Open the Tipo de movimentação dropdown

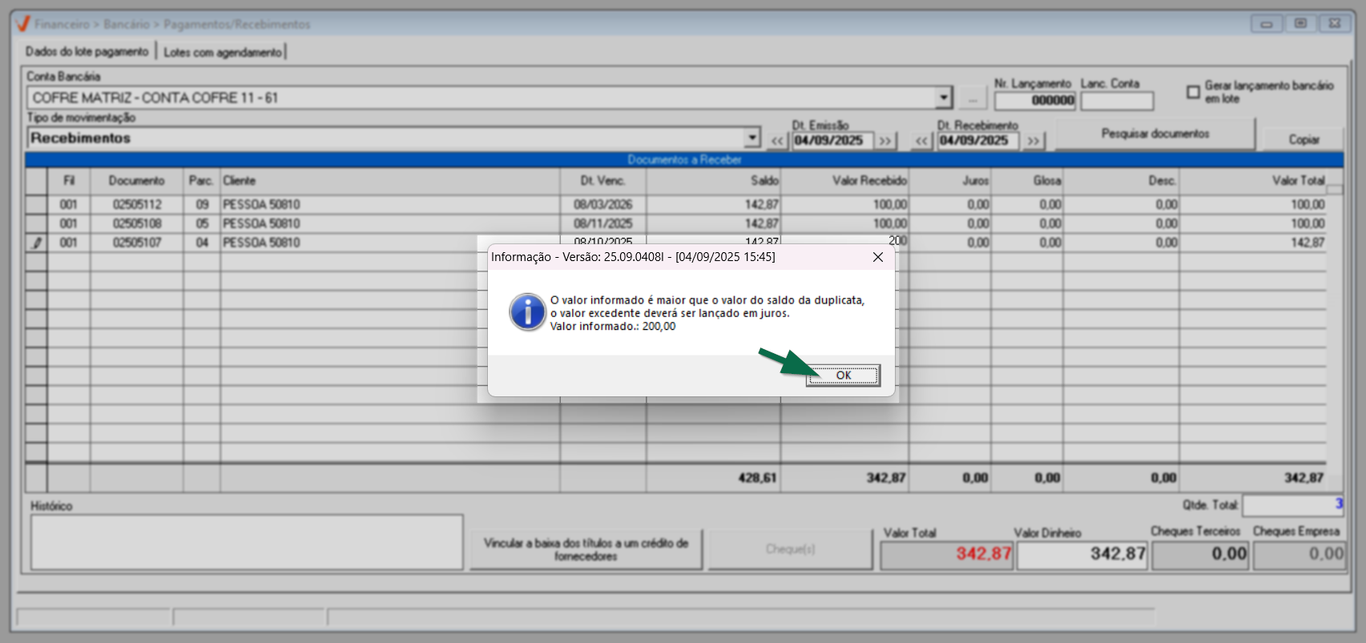point(752,138)
